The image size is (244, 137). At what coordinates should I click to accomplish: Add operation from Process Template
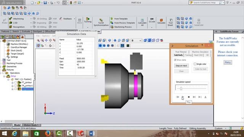point(123,23)
